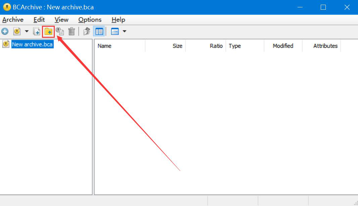The width and height of the screenshot is (358, 206).
Task: Select New archive.bca in the tree
Action: point(33,44)
